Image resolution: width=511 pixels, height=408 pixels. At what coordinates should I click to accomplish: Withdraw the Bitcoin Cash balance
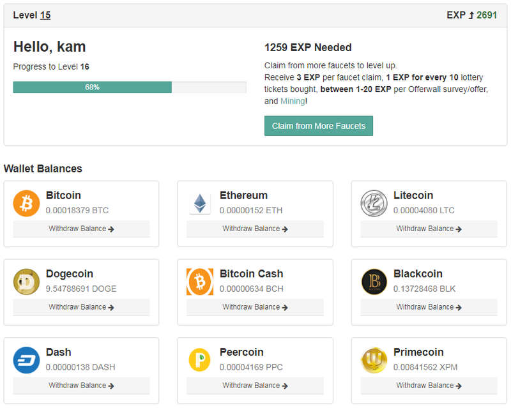click(x=255, y=307)
